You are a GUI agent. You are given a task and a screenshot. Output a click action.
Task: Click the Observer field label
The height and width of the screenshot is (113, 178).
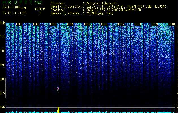(57, 3)
